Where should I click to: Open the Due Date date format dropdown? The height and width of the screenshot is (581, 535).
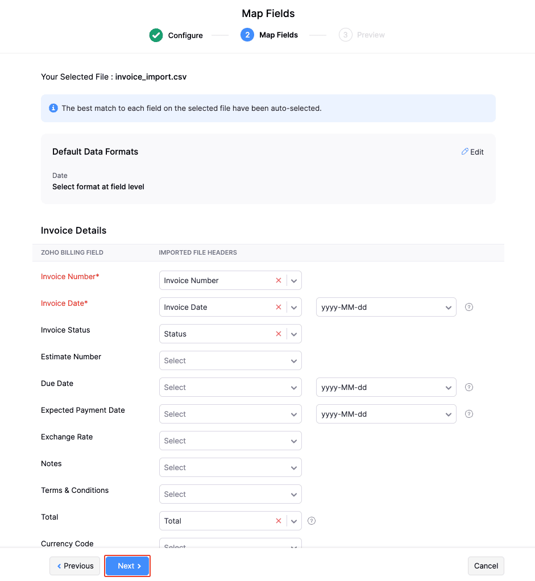click(386, 387)
